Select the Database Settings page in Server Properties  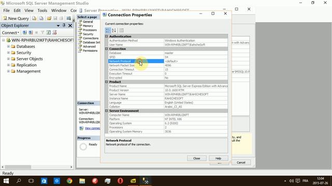[91, 42]
